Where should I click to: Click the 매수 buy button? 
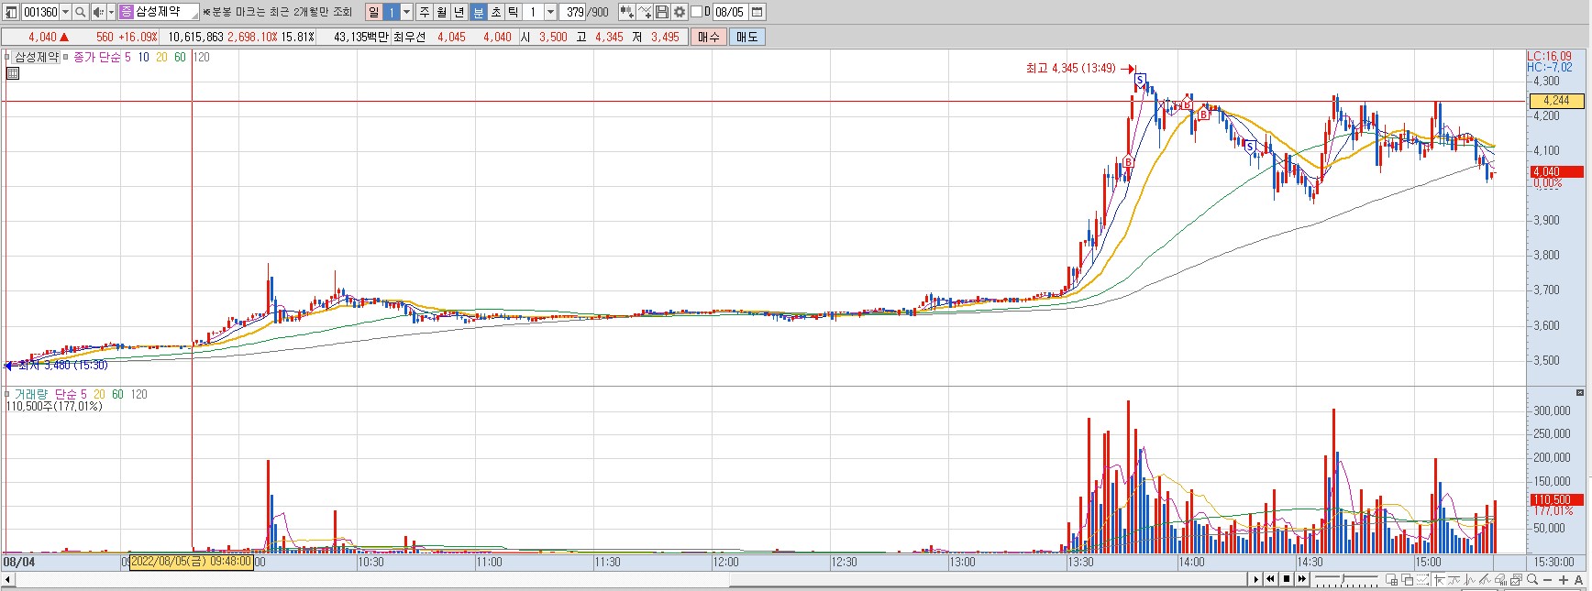click(x=709, y=37)
